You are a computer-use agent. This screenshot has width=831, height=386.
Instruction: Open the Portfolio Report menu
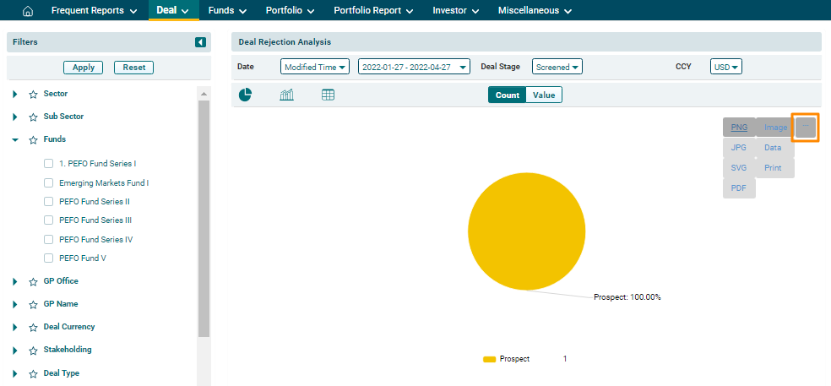pyautogui.click(x=372, y=11)
